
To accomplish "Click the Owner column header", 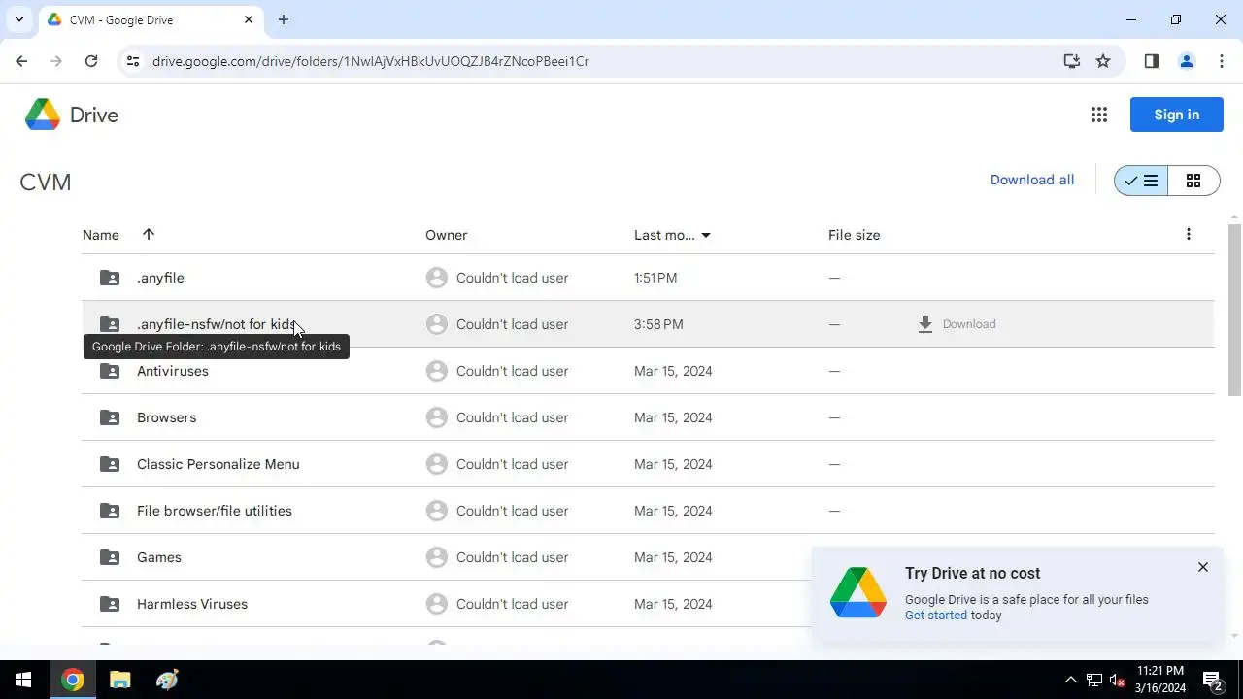I will pyautogui.click(x=446, y=235).
